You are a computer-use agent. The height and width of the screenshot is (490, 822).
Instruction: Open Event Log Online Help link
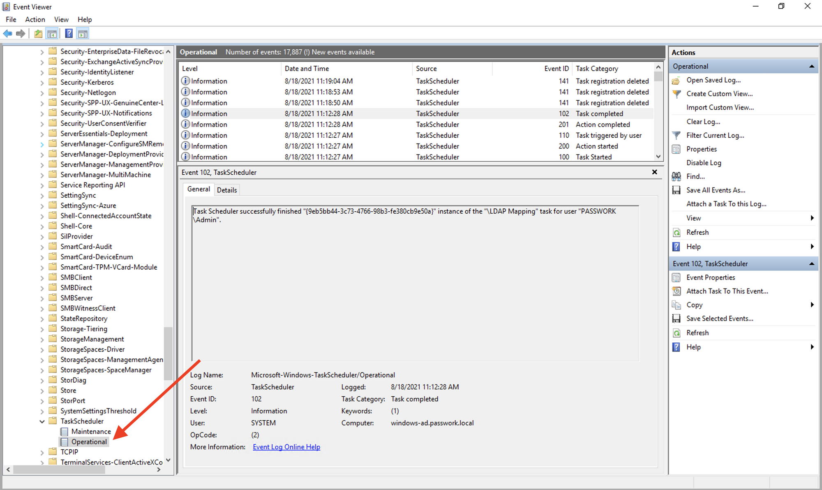[286, 447]
